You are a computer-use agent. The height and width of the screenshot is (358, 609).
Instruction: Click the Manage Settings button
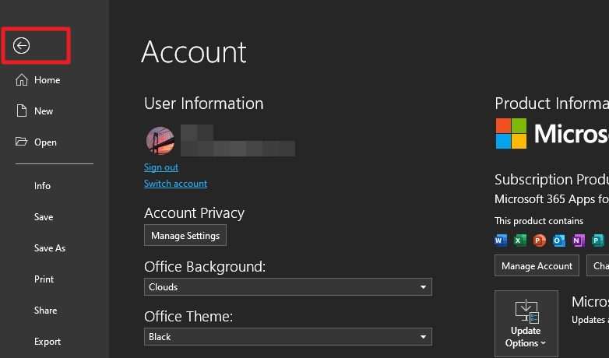[185, 235]
